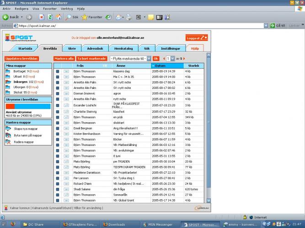Click the "Logga ut" button
The width and height of the screenshot is (305, 228).
[x=197, y=38]
